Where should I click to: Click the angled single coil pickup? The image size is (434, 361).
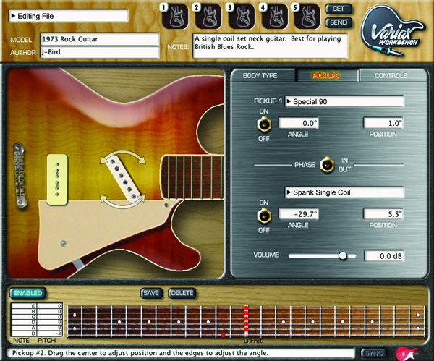point(123,179)
